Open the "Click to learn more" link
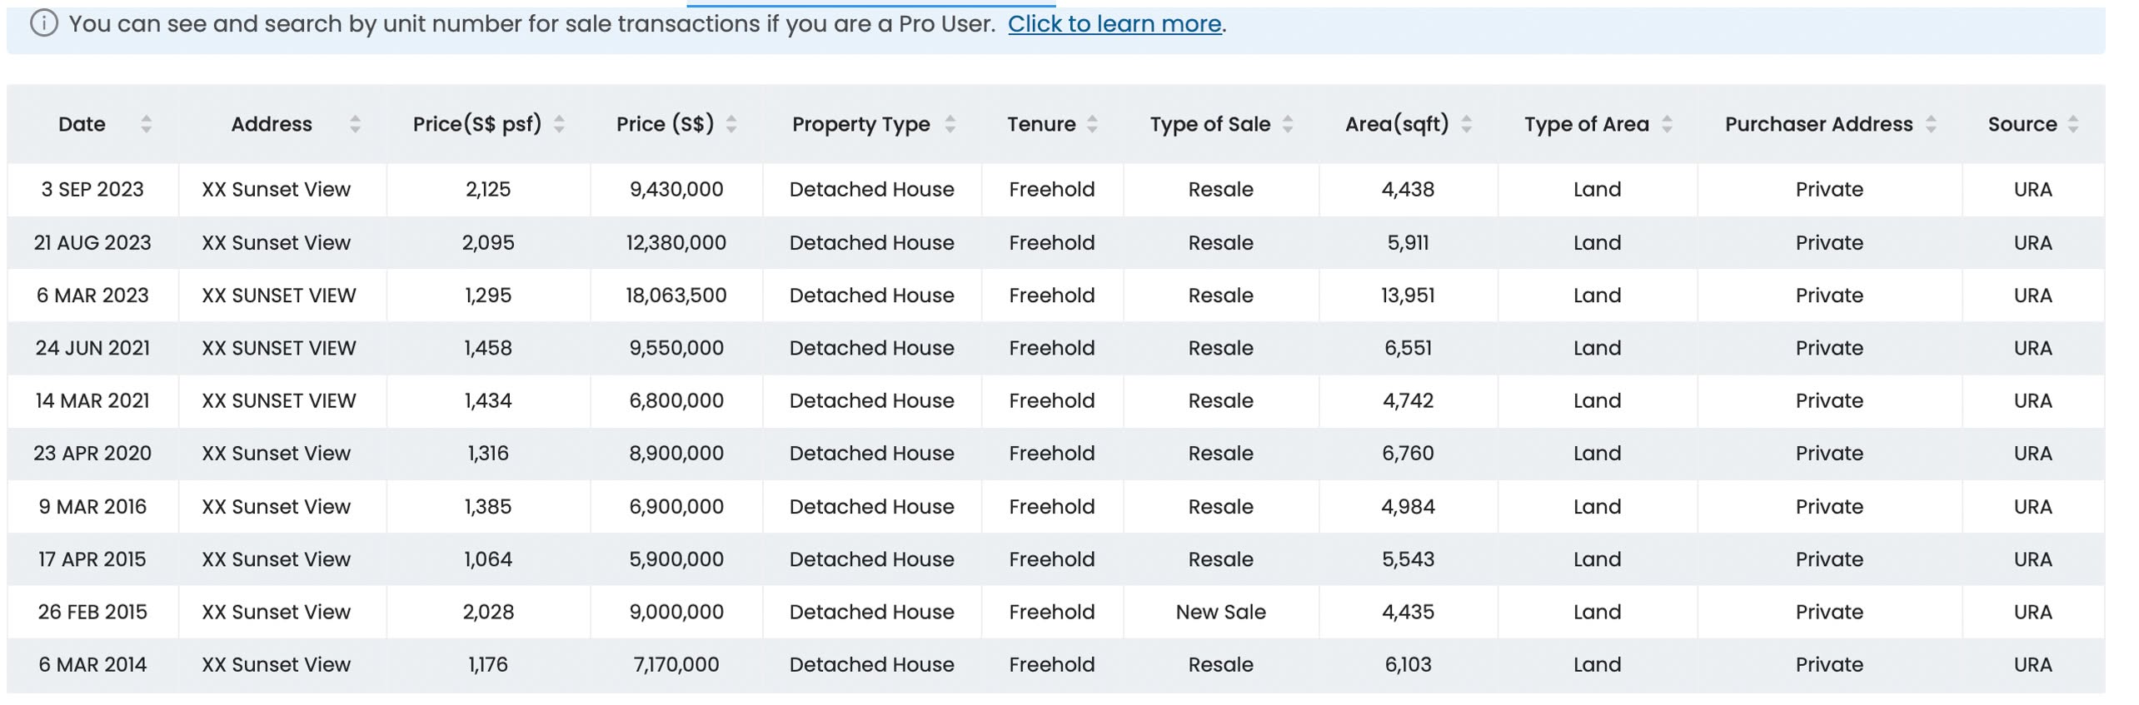 click(x=1114, y=24)
